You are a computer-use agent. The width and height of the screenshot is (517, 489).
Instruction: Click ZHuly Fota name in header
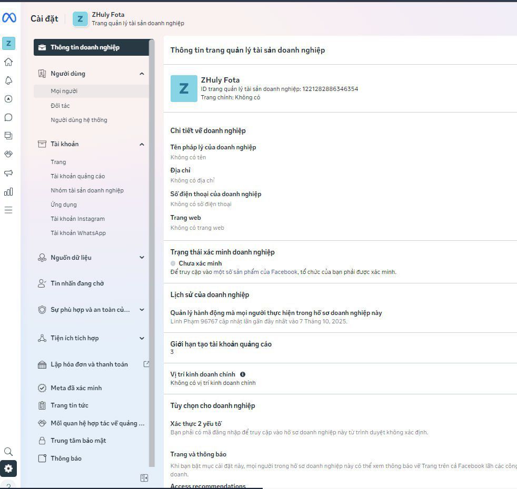pyautogui.click(x=108, y=15)
